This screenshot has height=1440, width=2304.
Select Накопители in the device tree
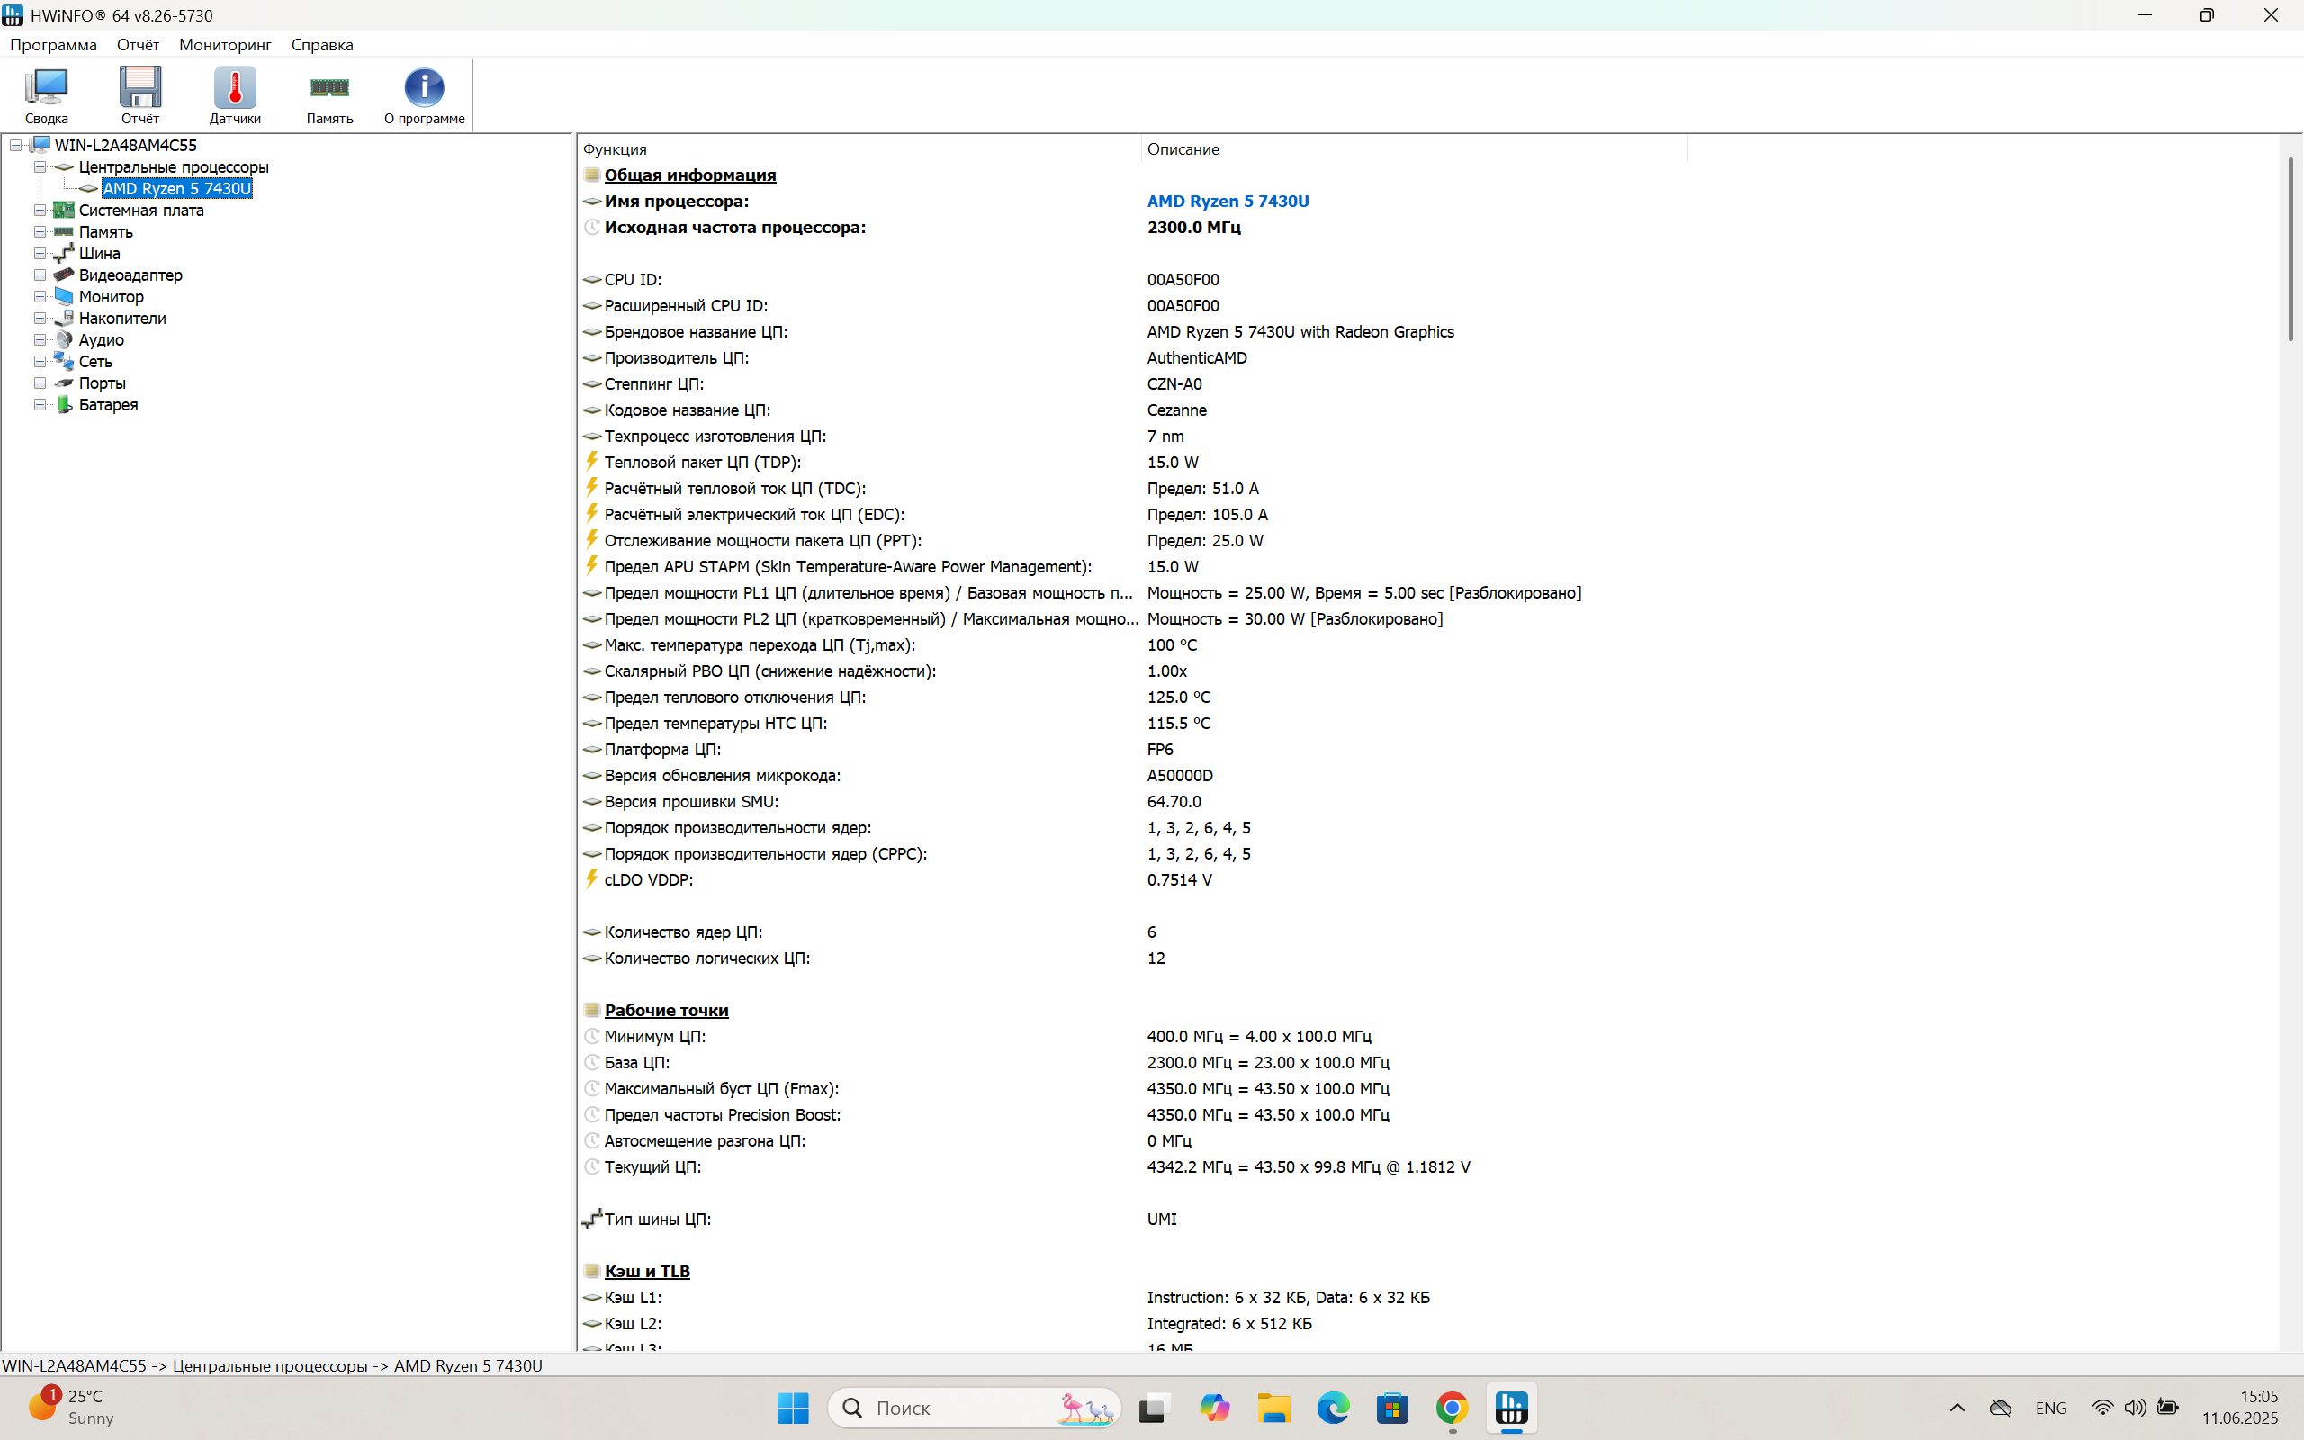(x=121, y=318)
